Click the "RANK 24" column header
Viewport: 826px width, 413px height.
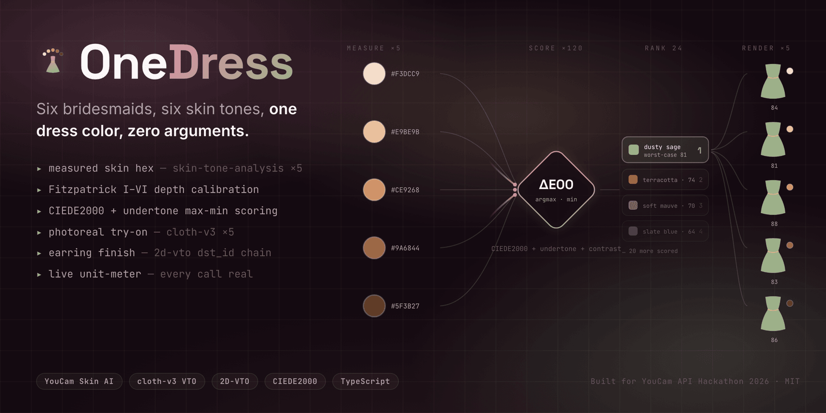point(663,48)
